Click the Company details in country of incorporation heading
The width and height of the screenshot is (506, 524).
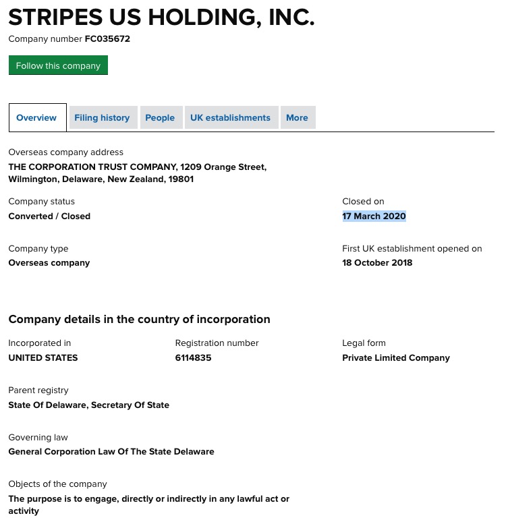coord(139,319)
